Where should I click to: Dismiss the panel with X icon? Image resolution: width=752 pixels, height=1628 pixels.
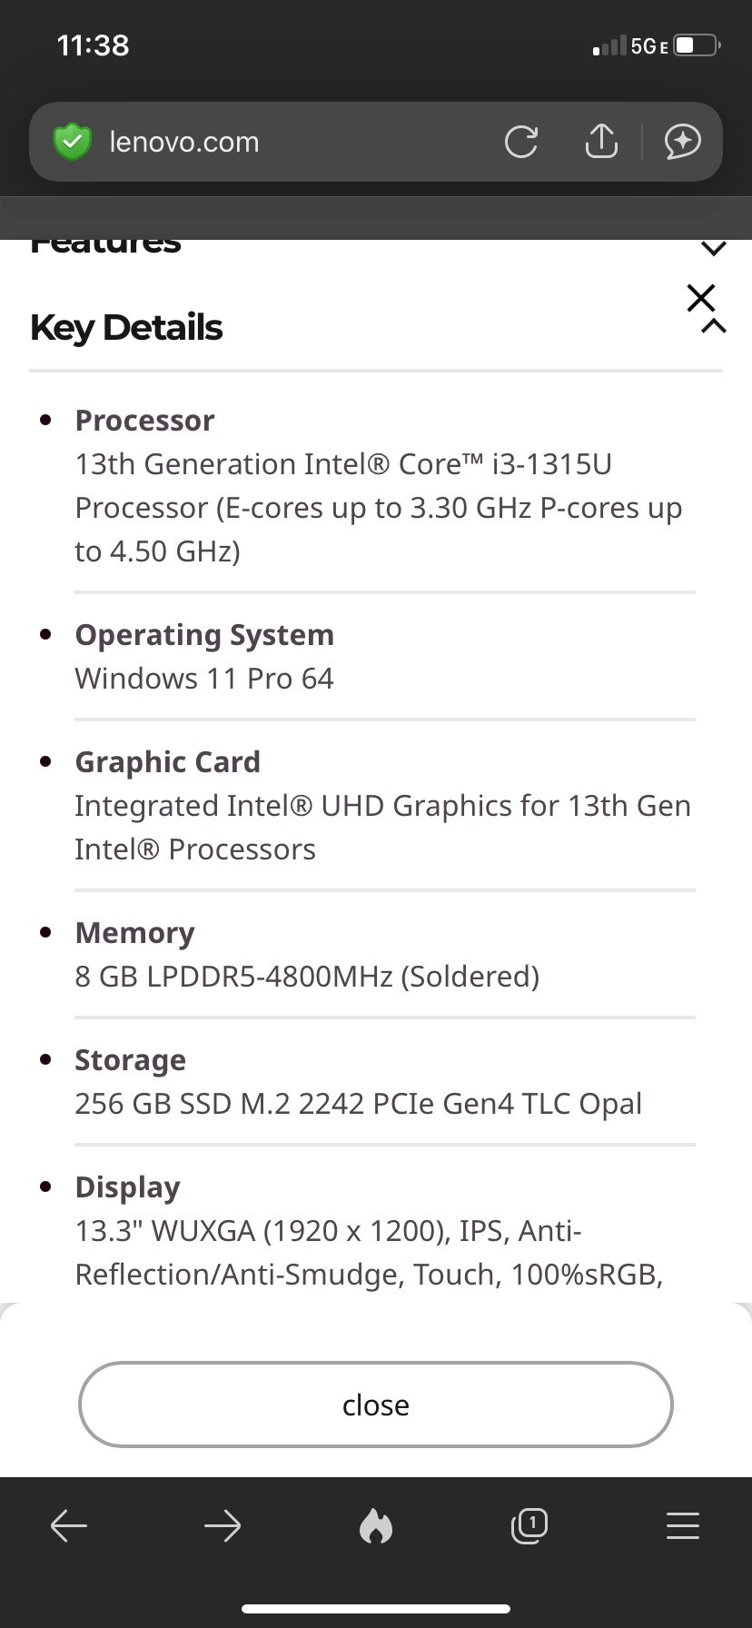click(701, 297)
